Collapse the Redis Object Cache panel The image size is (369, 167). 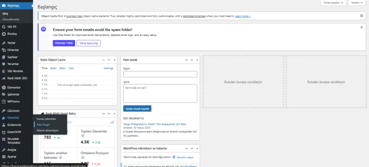point(114,60)
